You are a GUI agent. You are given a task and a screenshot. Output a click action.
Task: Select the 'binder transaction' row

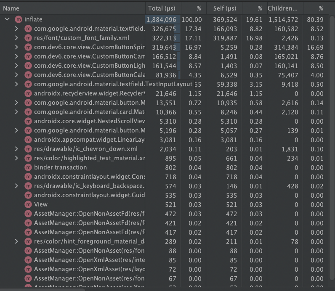point(167,167)
